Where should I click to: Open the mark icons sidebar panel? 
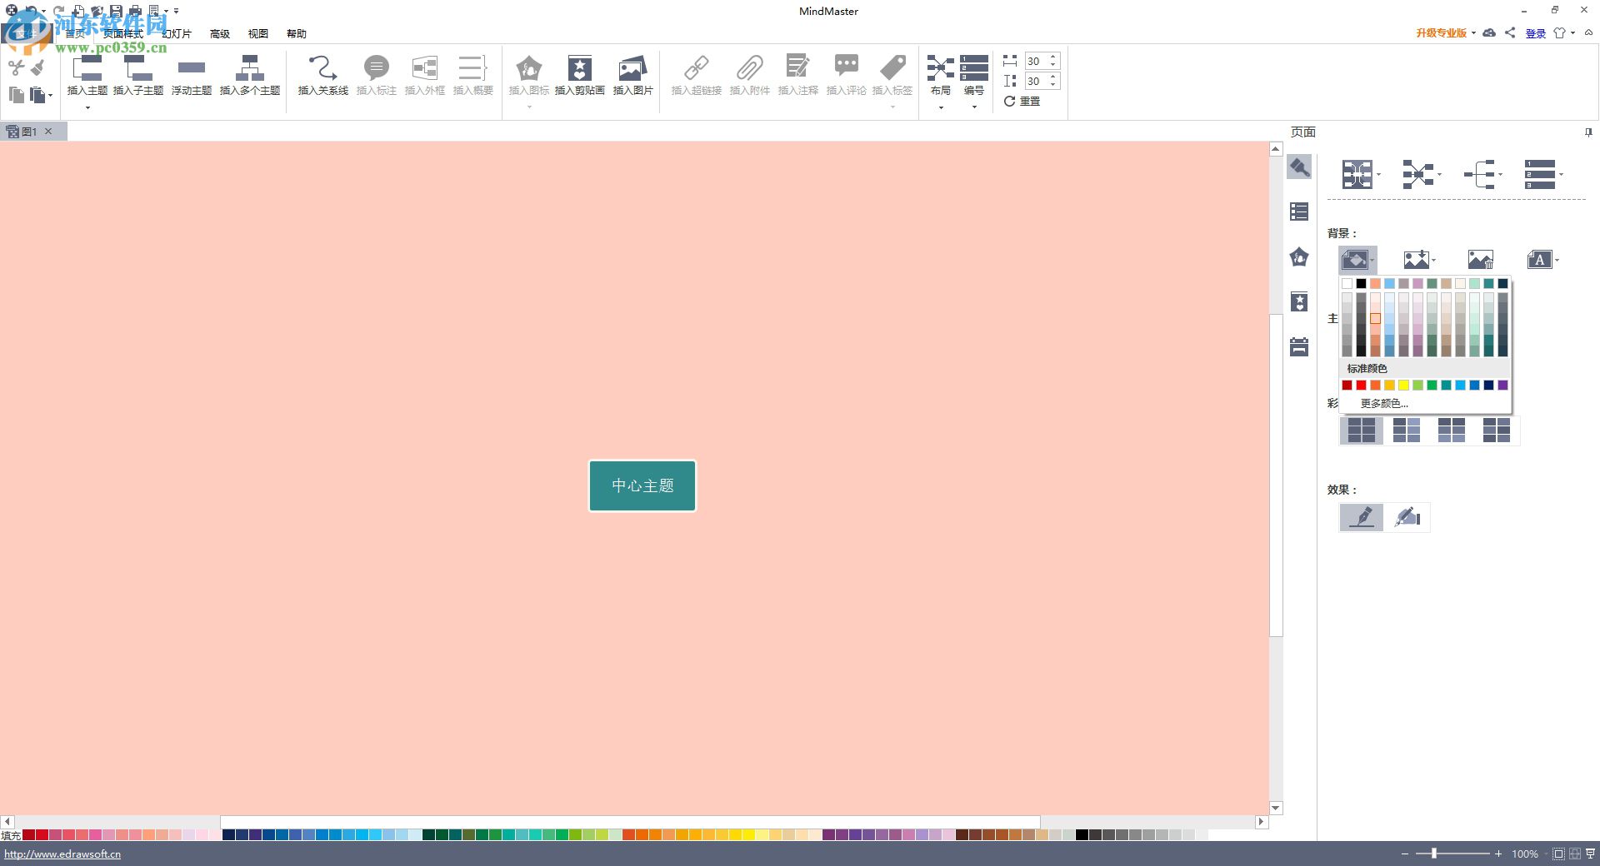pos(1299,256)
